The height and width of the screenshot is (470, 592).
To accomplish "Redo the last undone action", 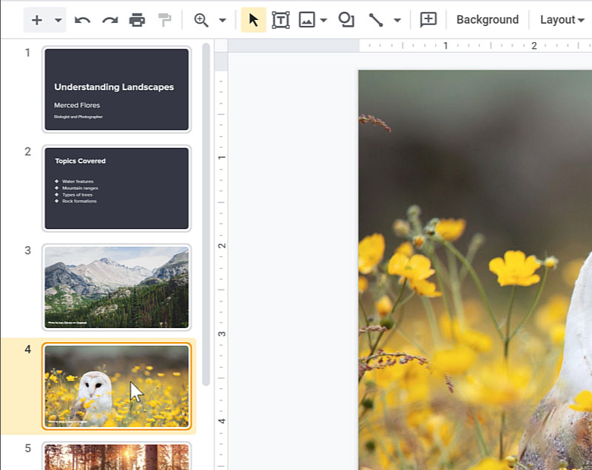I will (110, 20).
